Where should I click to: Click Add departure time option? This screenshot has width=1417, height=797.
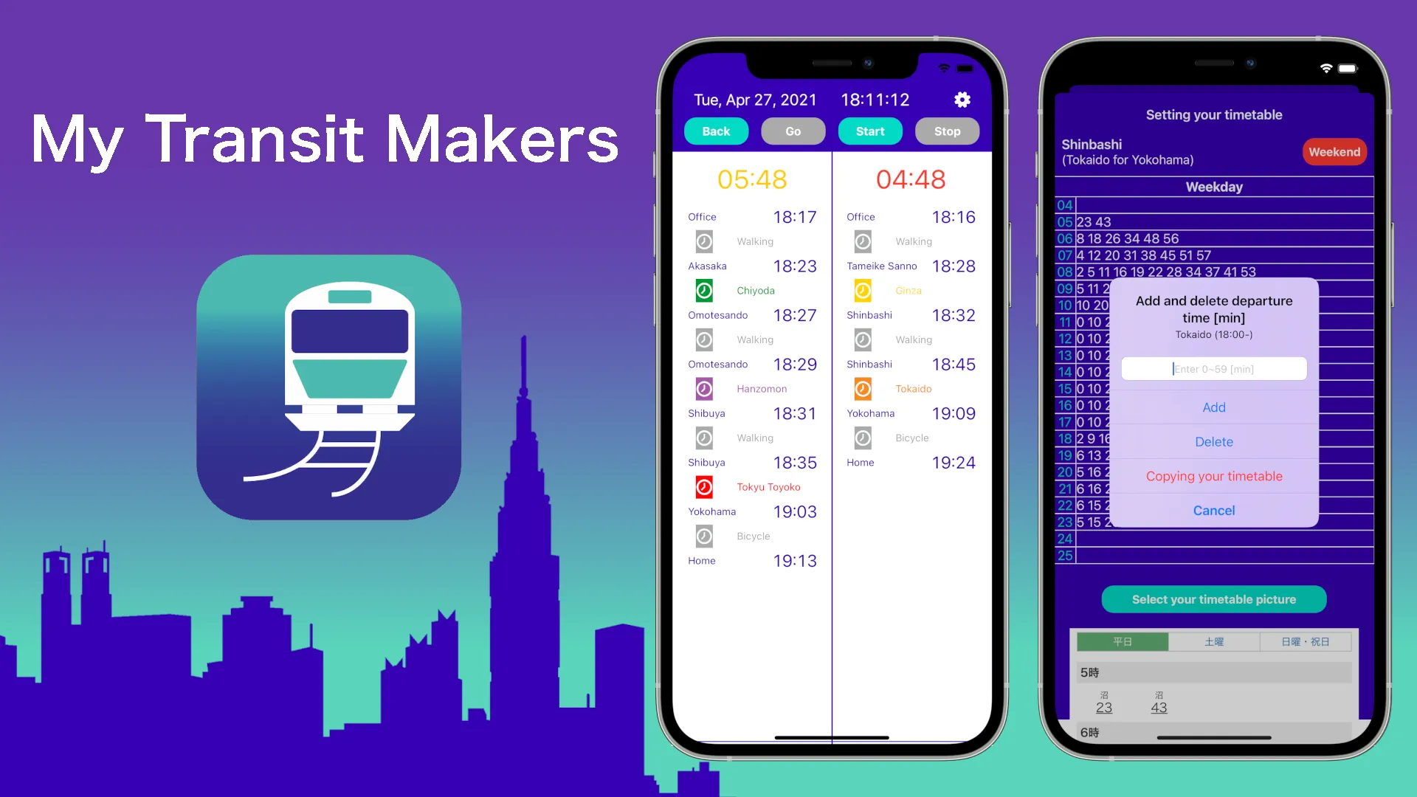point(1213,407)
